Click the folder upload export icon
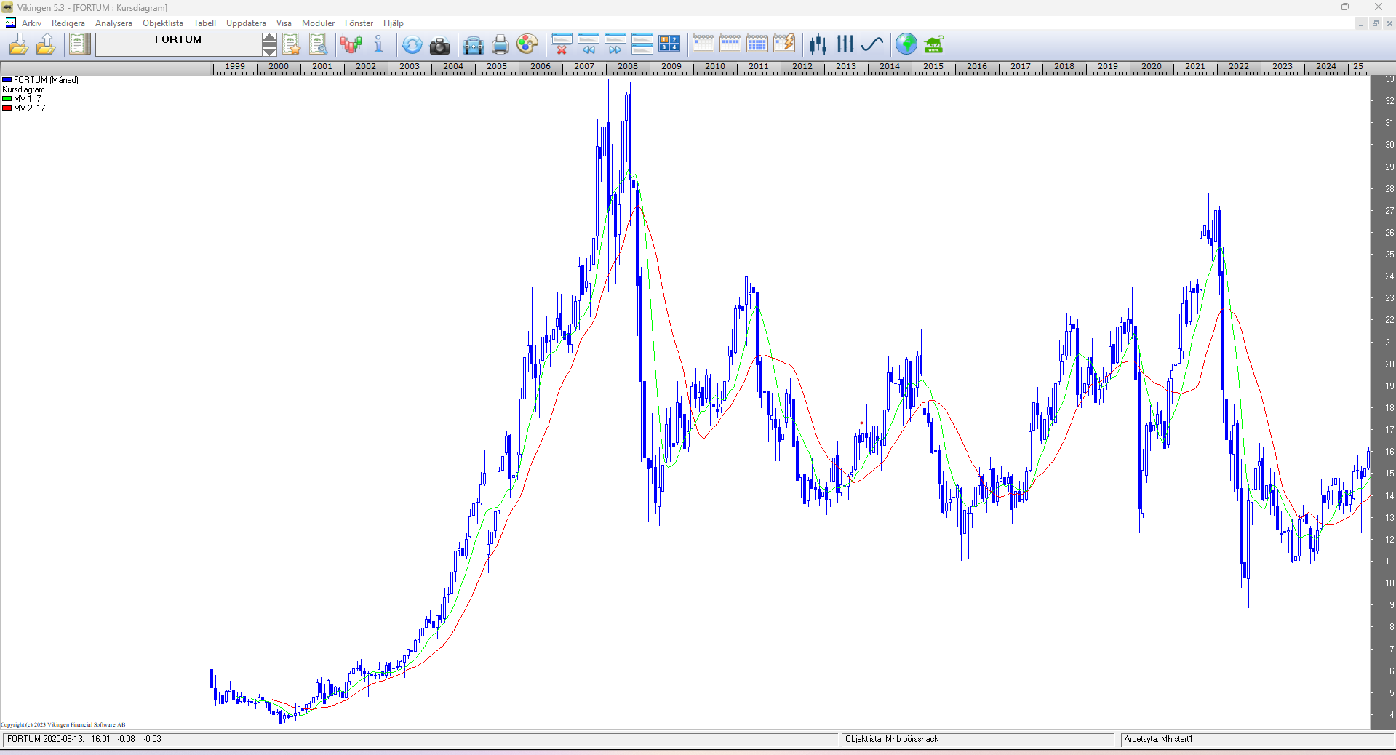The width and height of the screenshot is (1396, 755). [x=46, y=44]
